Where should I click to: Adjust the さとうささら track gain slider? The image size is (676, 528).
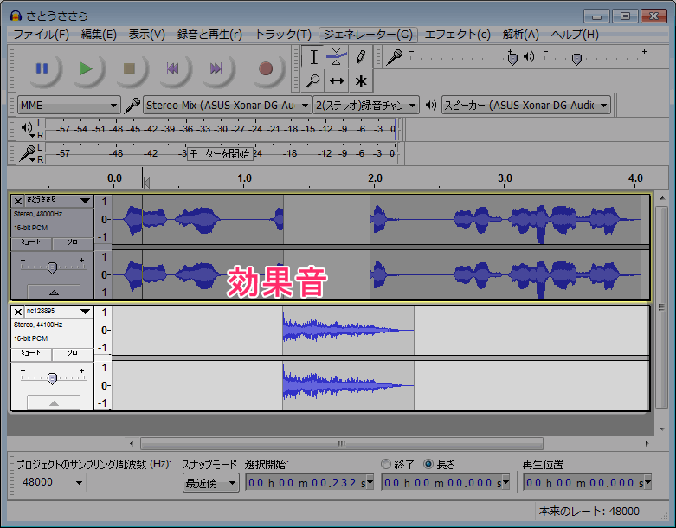coord(52,267)
